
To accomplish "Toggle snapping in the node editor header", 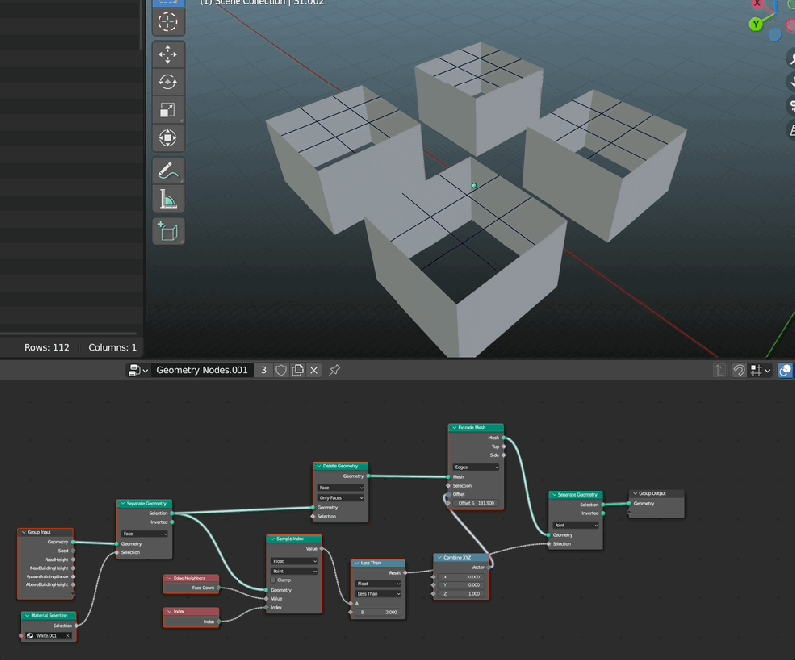I will pos(740,370).
